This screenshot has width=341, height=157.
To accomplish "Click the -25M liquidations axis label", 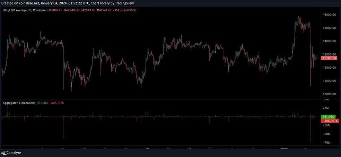I will [327, 125].
